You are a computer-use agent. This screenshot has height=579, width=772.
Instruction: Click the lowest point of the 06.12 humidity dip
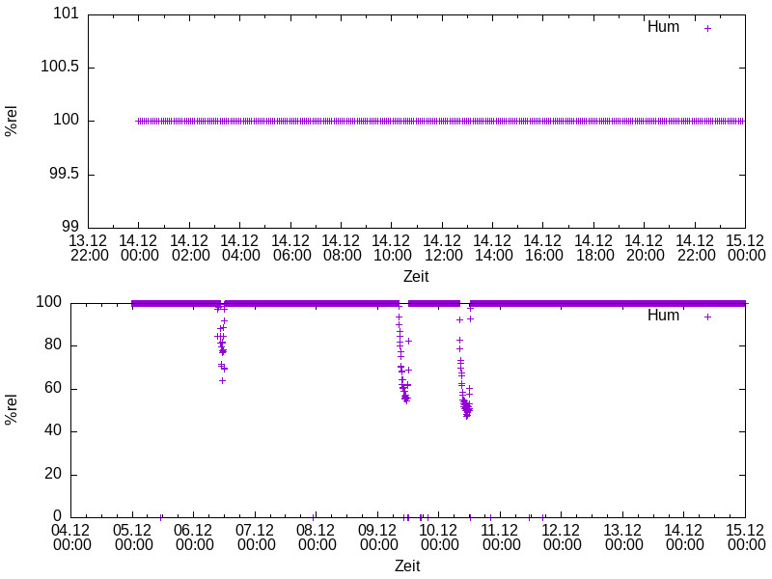[x=222, y=380]
